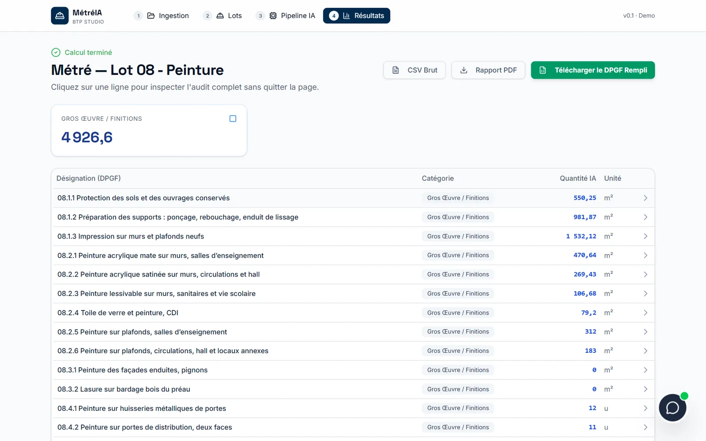Viewport: 706px width, 441px height.
Task: Expand row 08.4.2 portes de distribution chevron
Action: coord(646,427)
